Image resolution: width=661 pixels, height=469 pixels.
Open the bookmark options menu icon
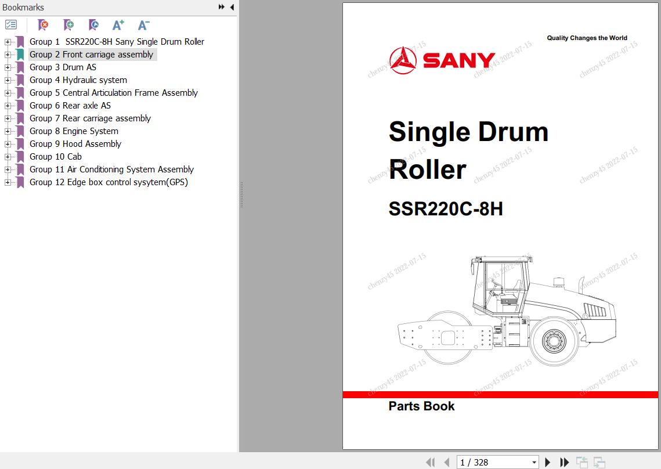pyautogui.click(x=11, y=25)
